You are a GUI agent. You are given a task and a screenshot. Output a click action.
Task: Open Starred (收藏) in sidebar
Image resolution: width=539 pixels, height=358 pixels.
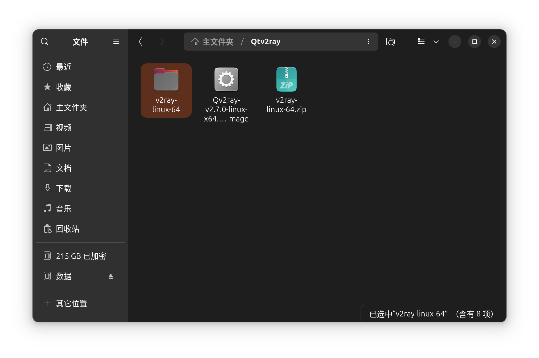pos(80,87)
